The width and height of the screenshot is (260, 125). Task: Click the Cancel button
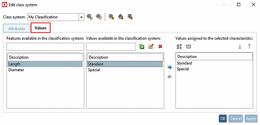tap(236, 118)
